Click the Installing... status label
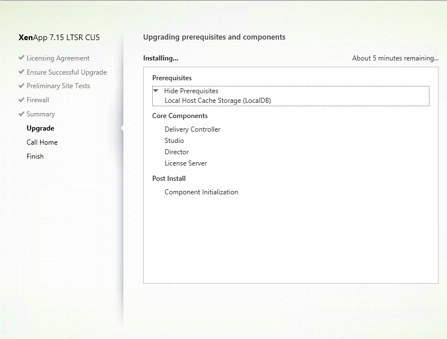Screen dimensions: 447x339 161,58
